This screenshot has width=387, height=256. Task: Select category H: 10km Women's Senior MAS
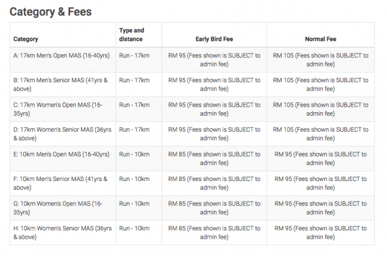pos(62,233)
